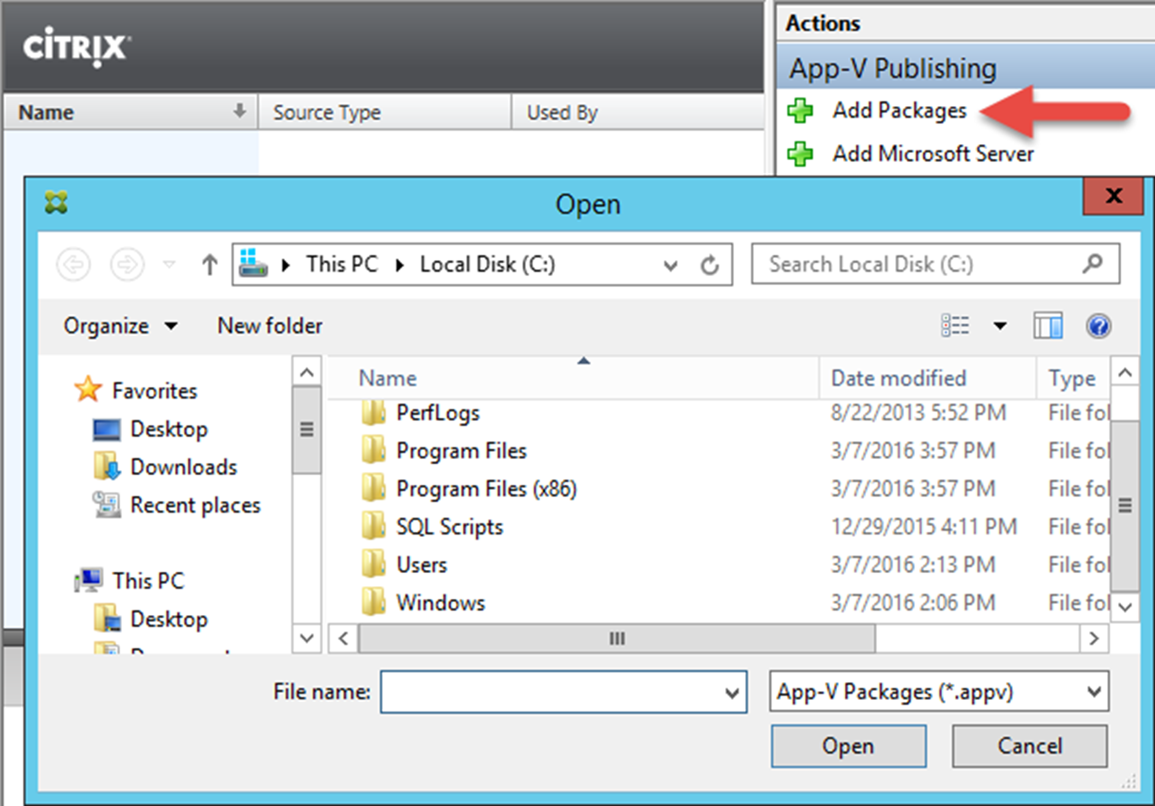
Task: Click Local Disk (C:) in address breadcrumb
Action: [x=487, y=265]
